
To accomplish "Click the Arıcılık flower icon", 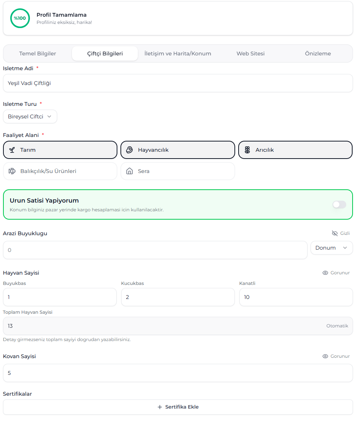I will pos(247,150).
